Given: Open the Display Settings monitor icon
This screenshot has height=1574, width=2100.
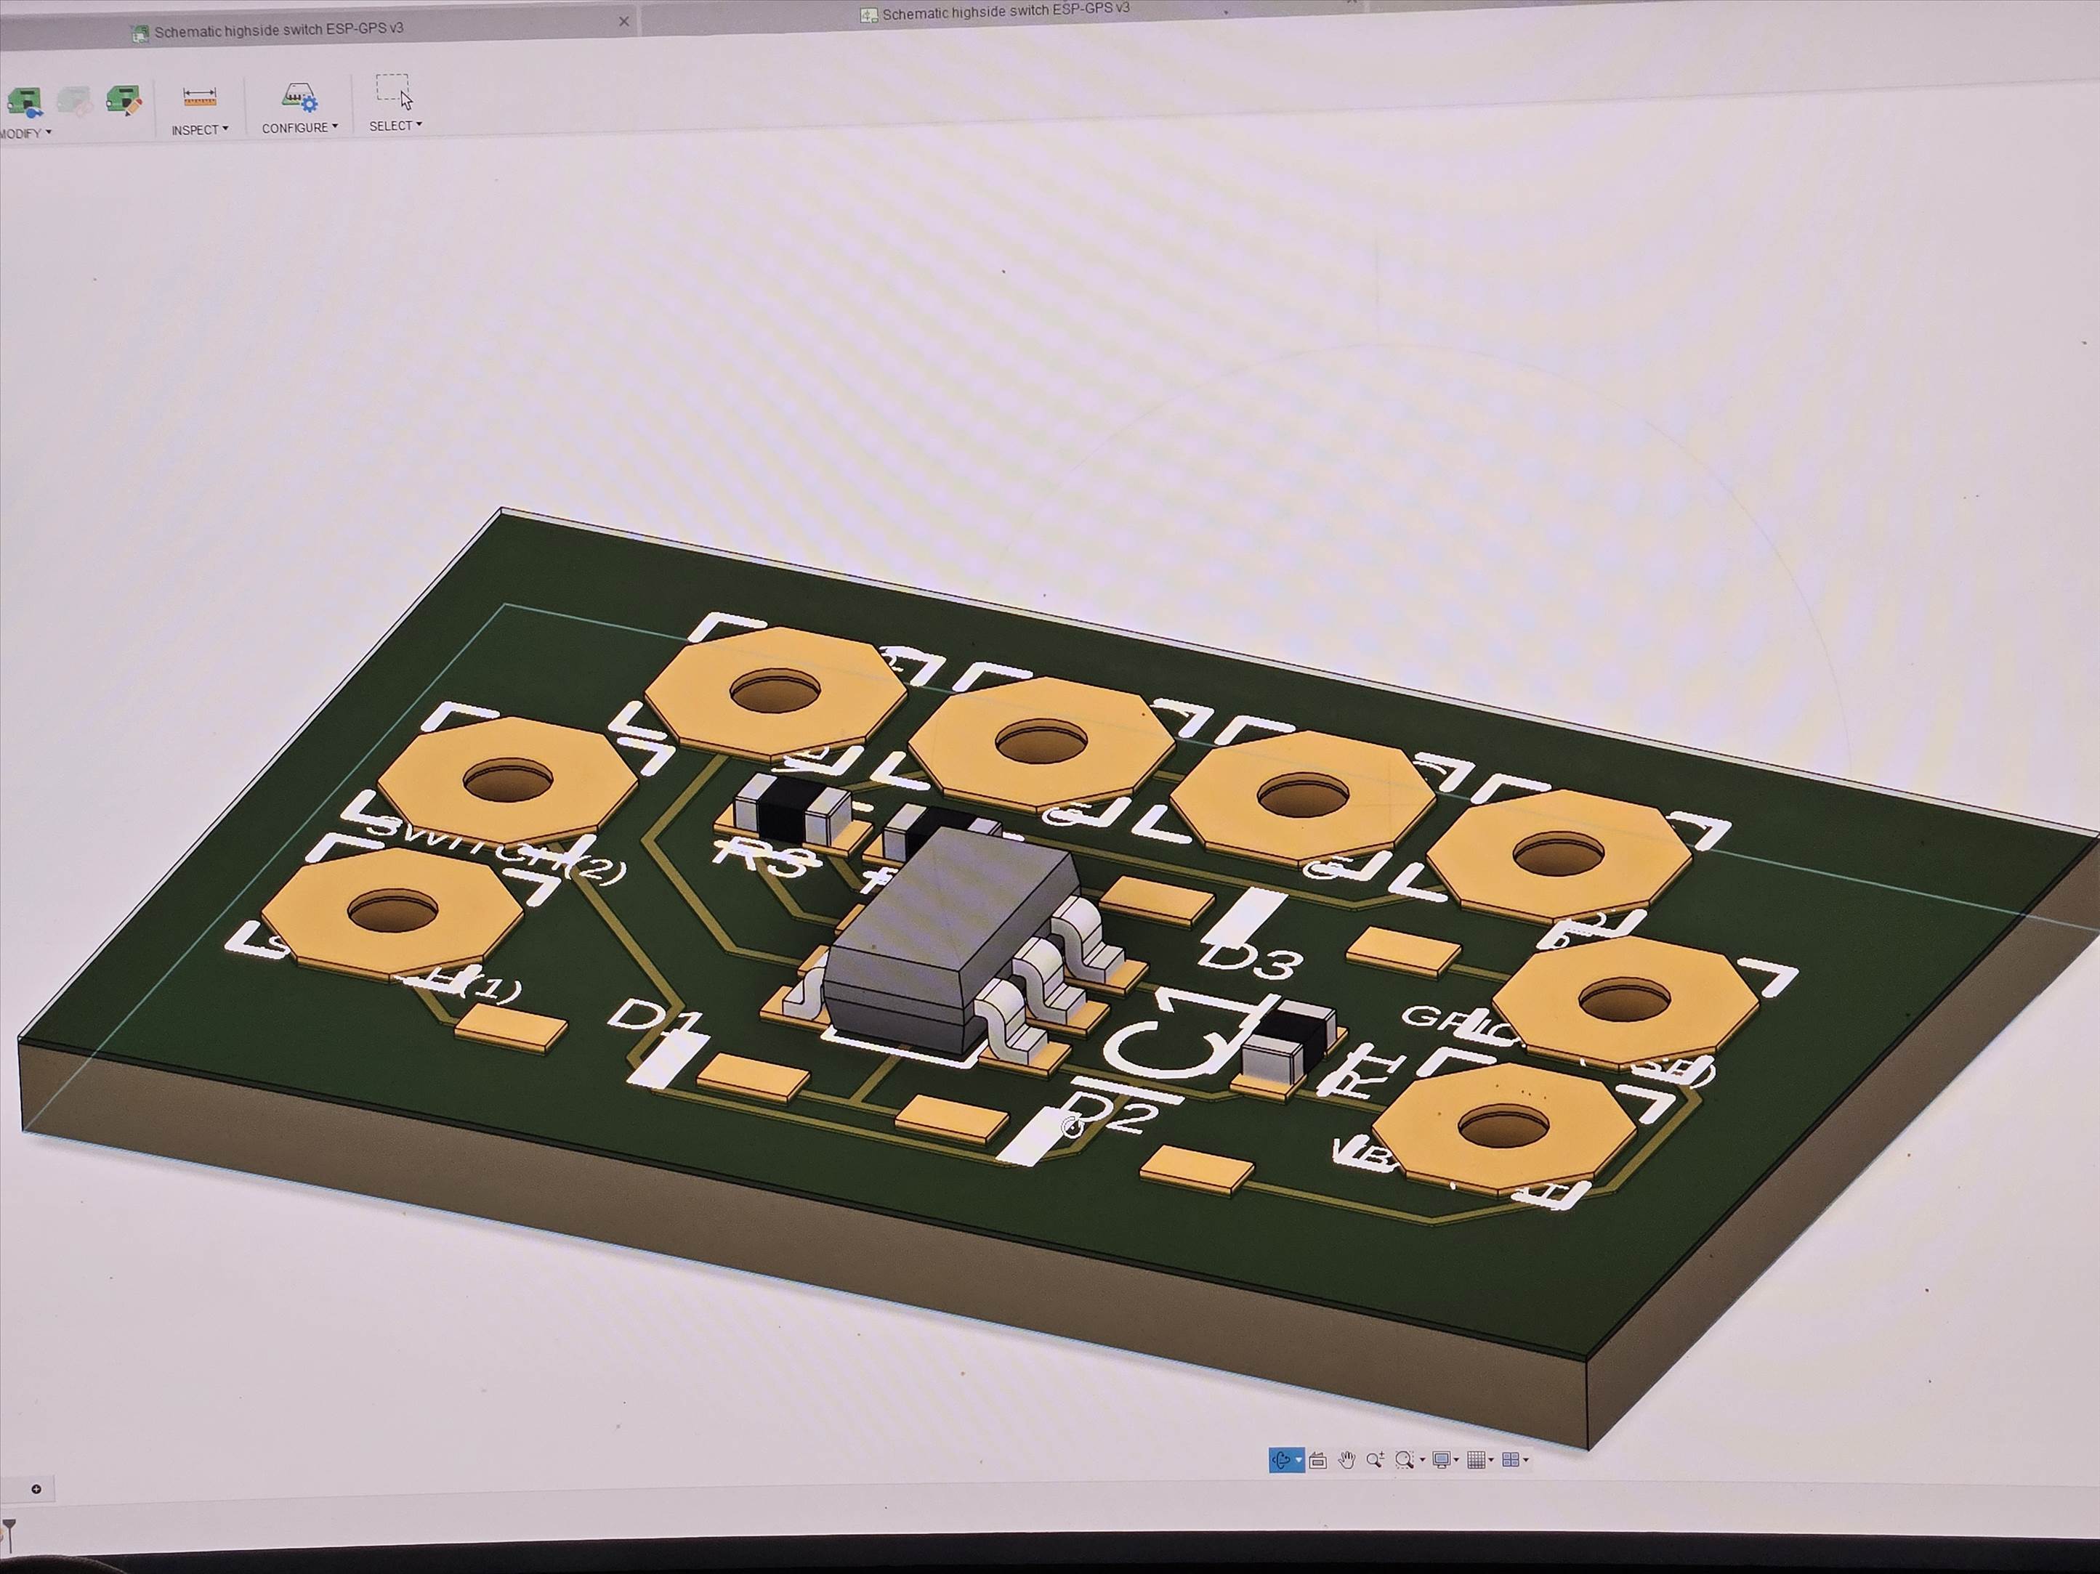Looking at the screenshot, I should coord(1441,1460).
